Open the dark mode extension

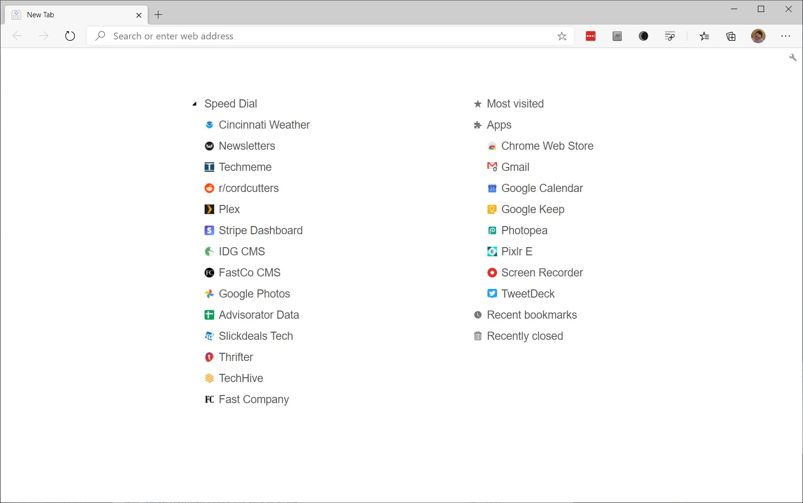coord(644,36)
